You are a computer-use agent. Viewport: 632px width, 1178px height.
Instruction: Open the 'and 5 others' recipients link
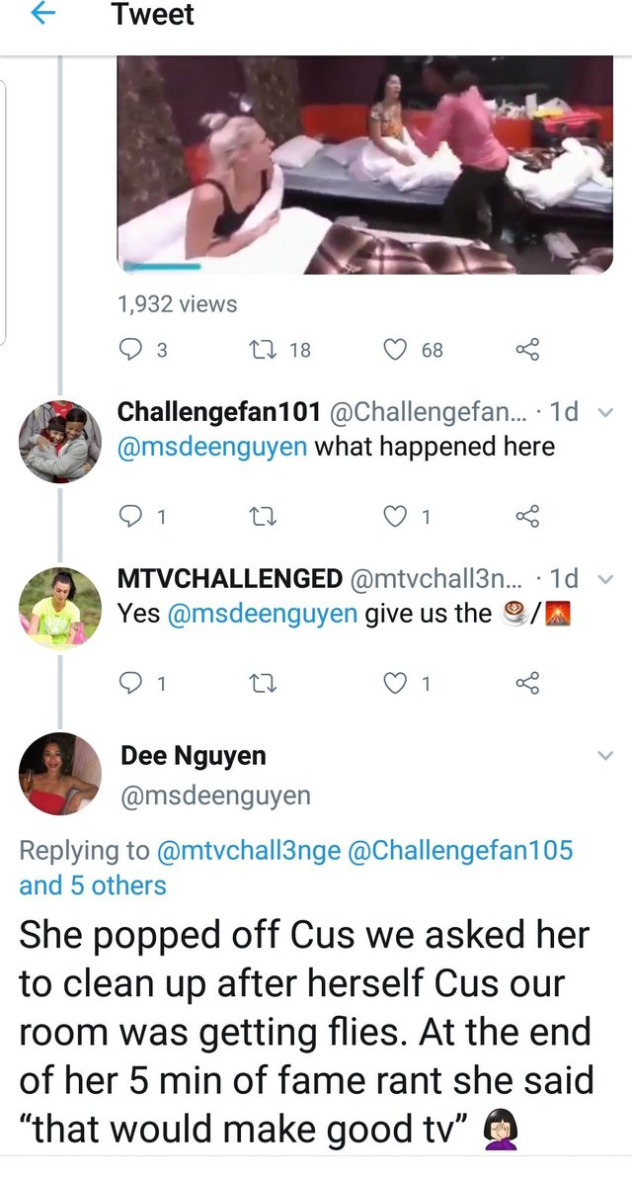(93, 884)
